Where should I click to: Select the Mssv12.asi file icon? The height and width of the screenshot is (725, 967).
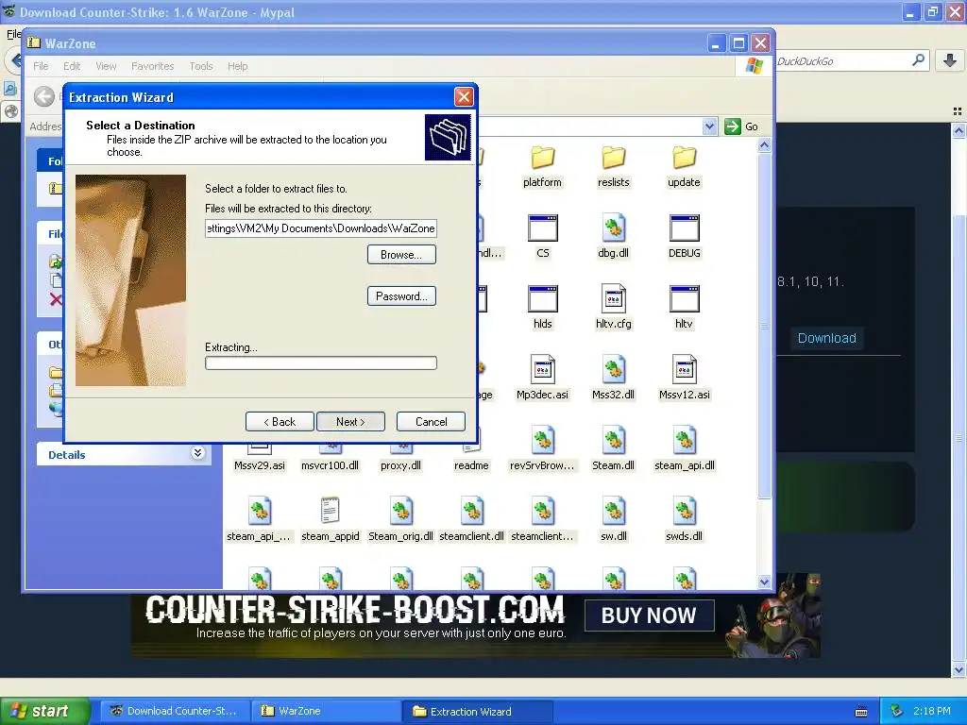(684, 369)
